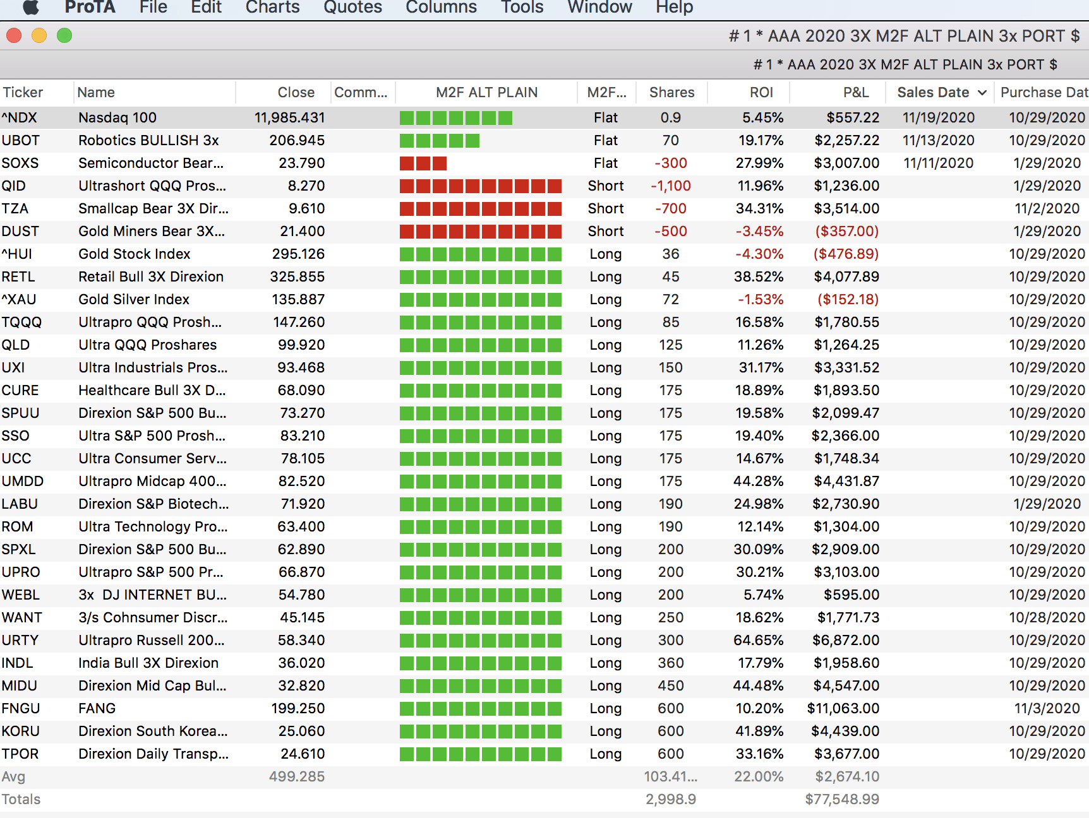
Task: Click the red signal bar for TZA
Action: click(x=481, y=209)
